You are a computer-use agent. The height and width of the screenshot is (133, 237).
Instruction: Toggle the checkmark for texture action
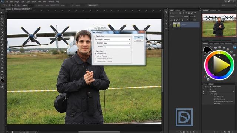point(203,91)
